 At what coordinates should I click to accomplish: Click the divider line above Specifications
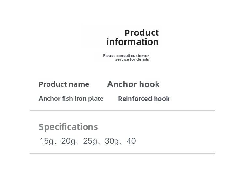pyautogui.click(x=122, y=111)
